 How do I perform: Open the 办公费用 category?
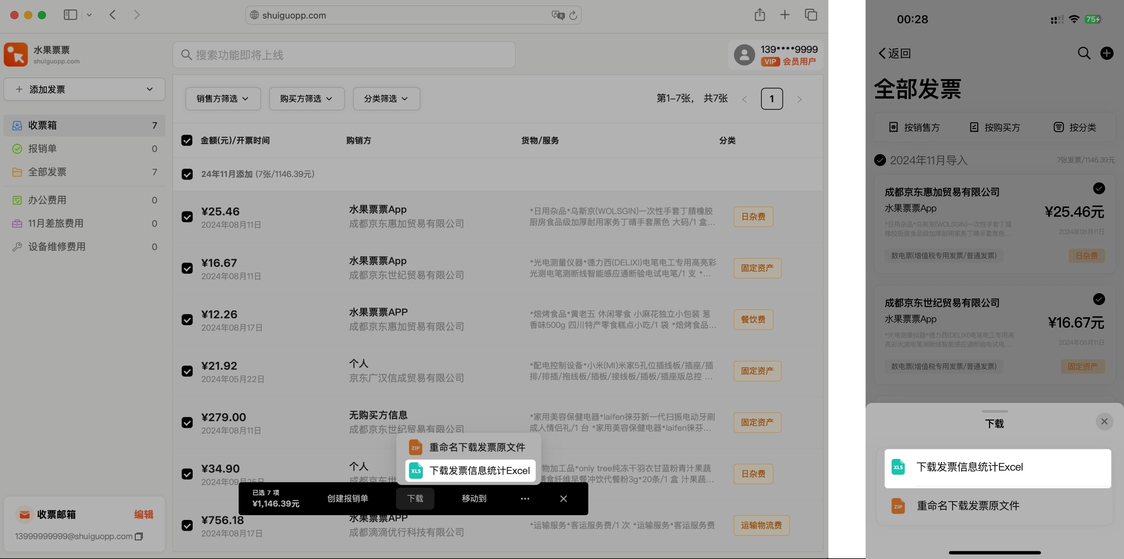click(x=85, y=200)
